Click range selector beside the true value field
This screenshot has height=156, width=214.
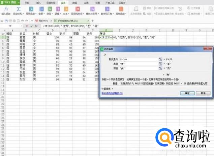(160, 64)
